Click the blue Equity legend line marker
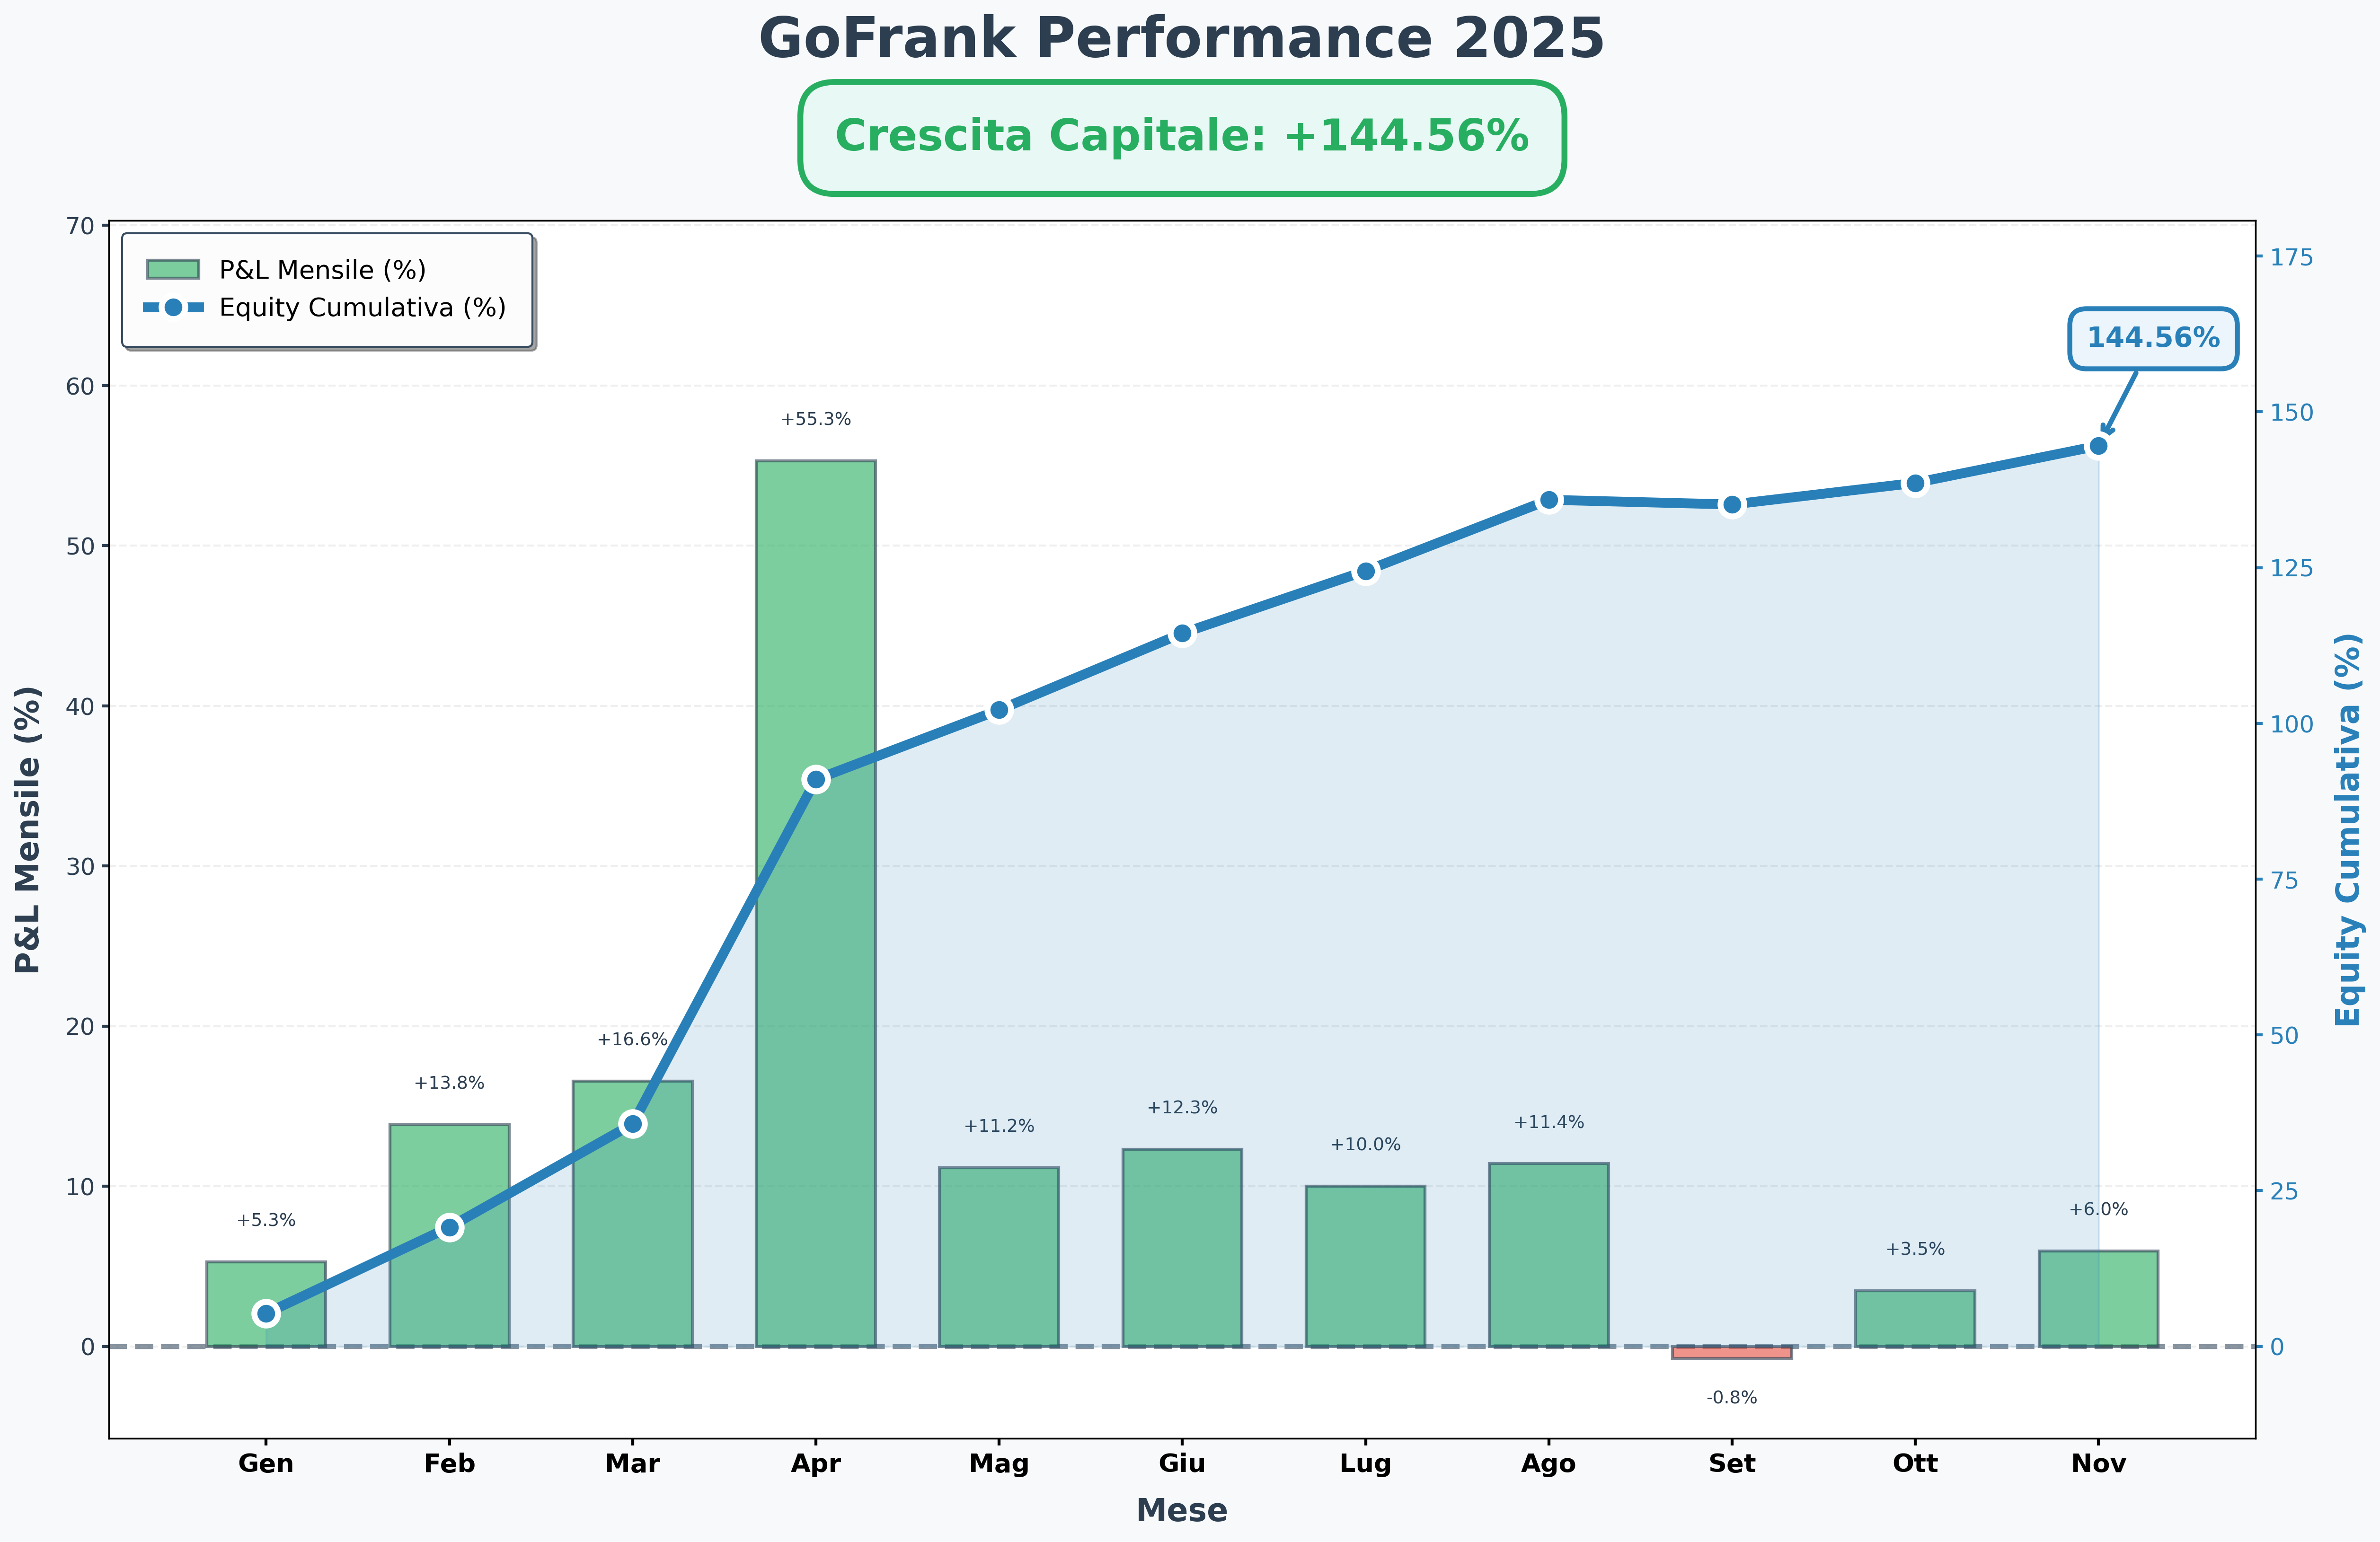This screenshot has height=1542, width=2380. 173,307
